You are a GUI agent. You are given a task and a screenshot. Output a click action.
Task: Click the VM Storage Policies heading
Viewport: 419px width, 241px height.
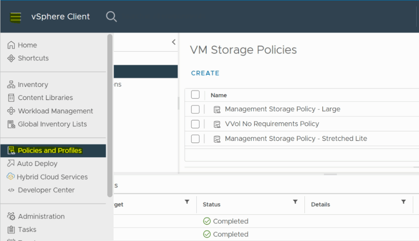[243, 50]
